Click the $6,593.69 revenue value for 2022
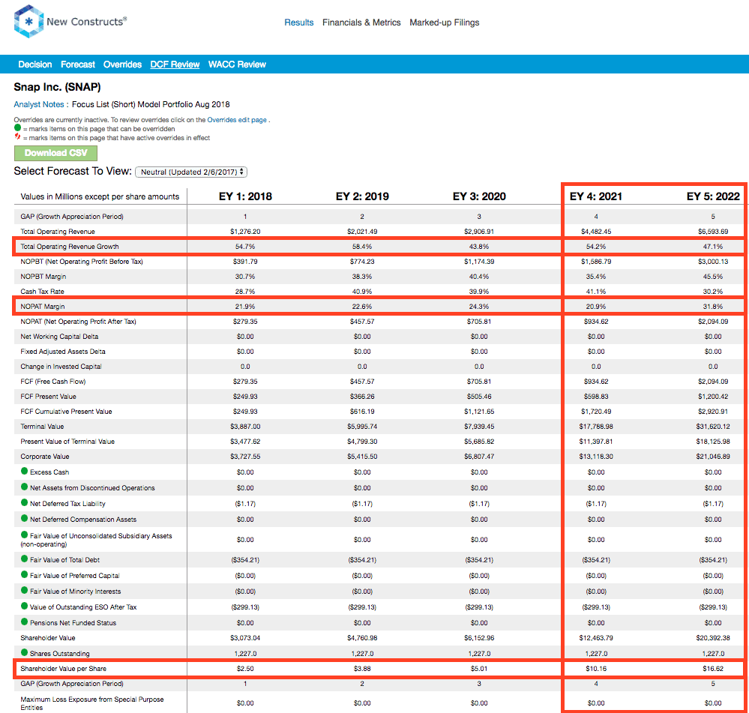Viewport: 749px width, 713px height. tap(713, 232)
